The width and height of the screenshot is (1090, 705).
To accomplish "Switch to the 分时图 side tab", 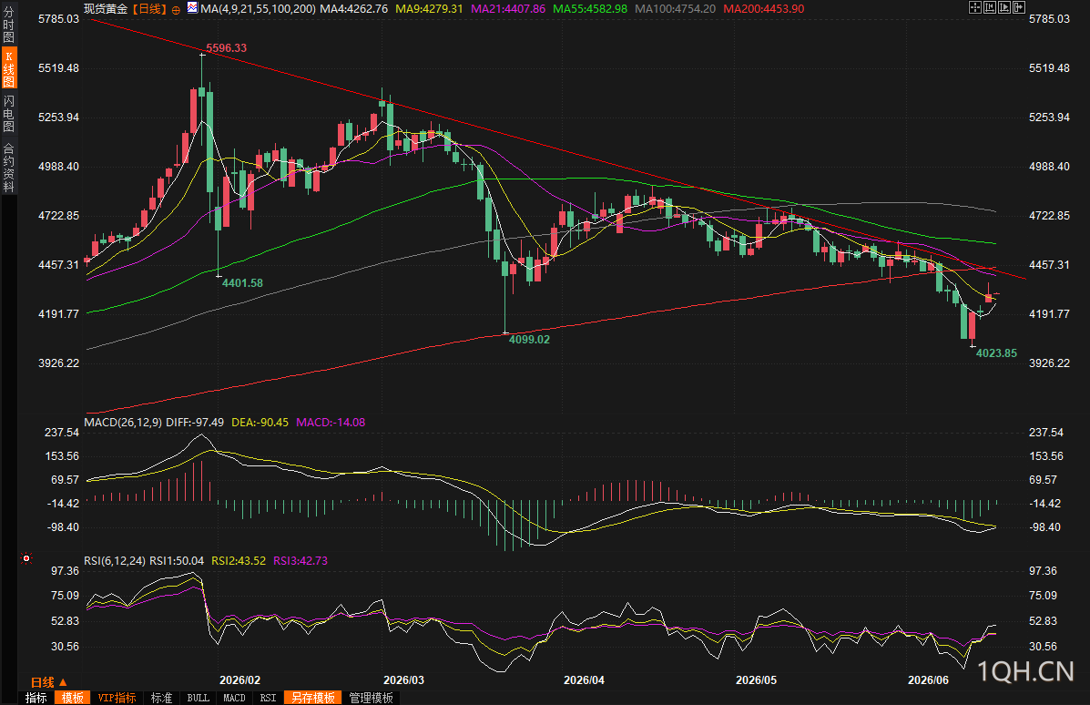I will (9, 25).
